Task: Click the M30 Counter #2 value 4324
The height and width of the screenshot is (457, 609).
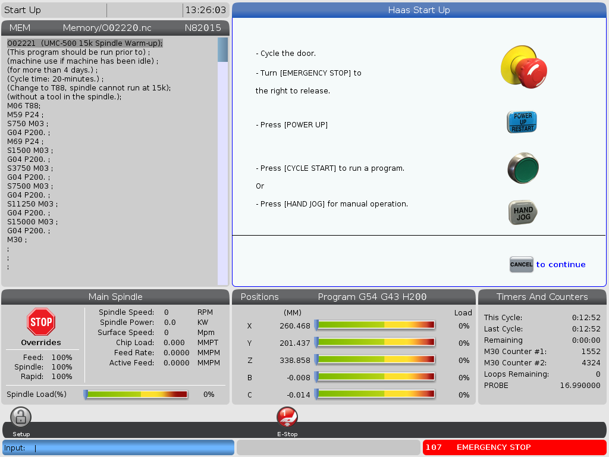Action: 591,362
